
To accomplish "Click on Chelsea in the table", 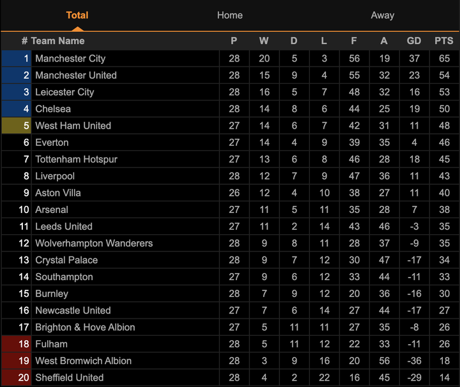I will [x=53, y=109].
